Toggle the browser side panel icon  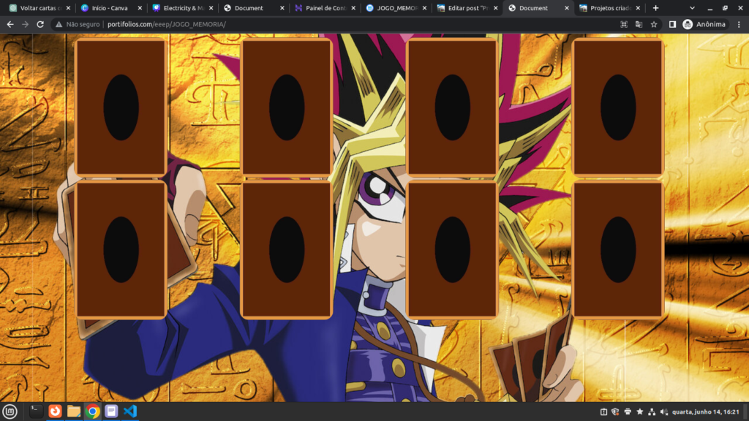[x=672, y=24]
